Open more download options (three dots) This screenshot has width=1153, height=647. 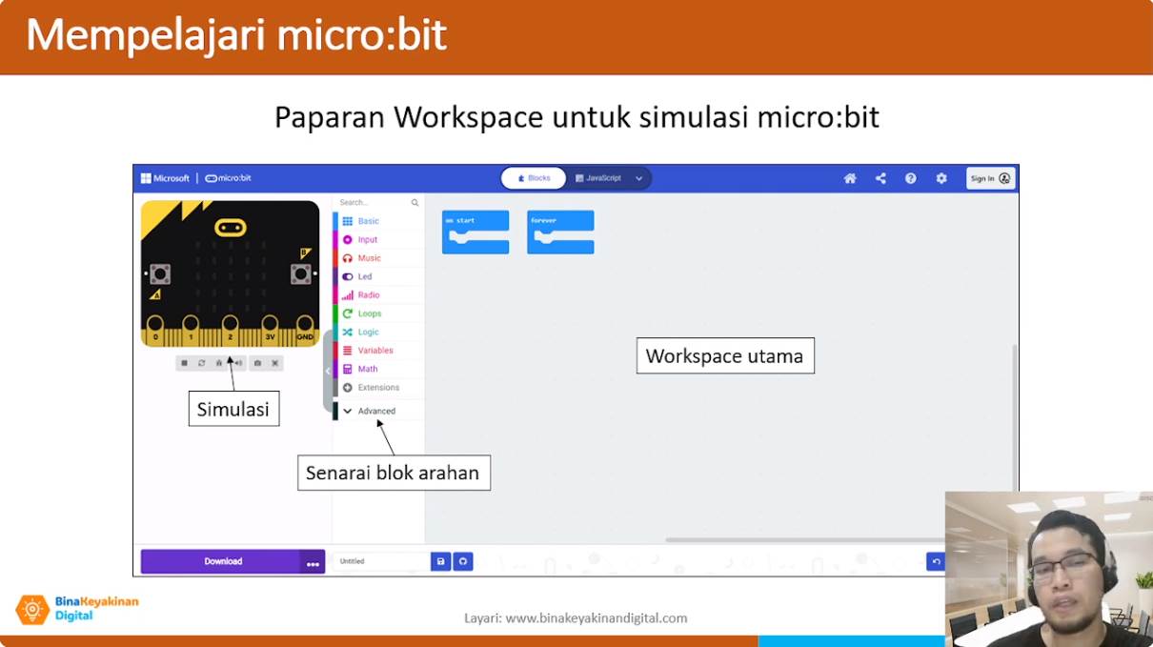(313, 562)
